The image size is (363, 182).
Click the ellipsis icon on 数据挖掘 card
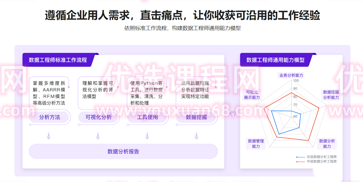click(216, 87)
